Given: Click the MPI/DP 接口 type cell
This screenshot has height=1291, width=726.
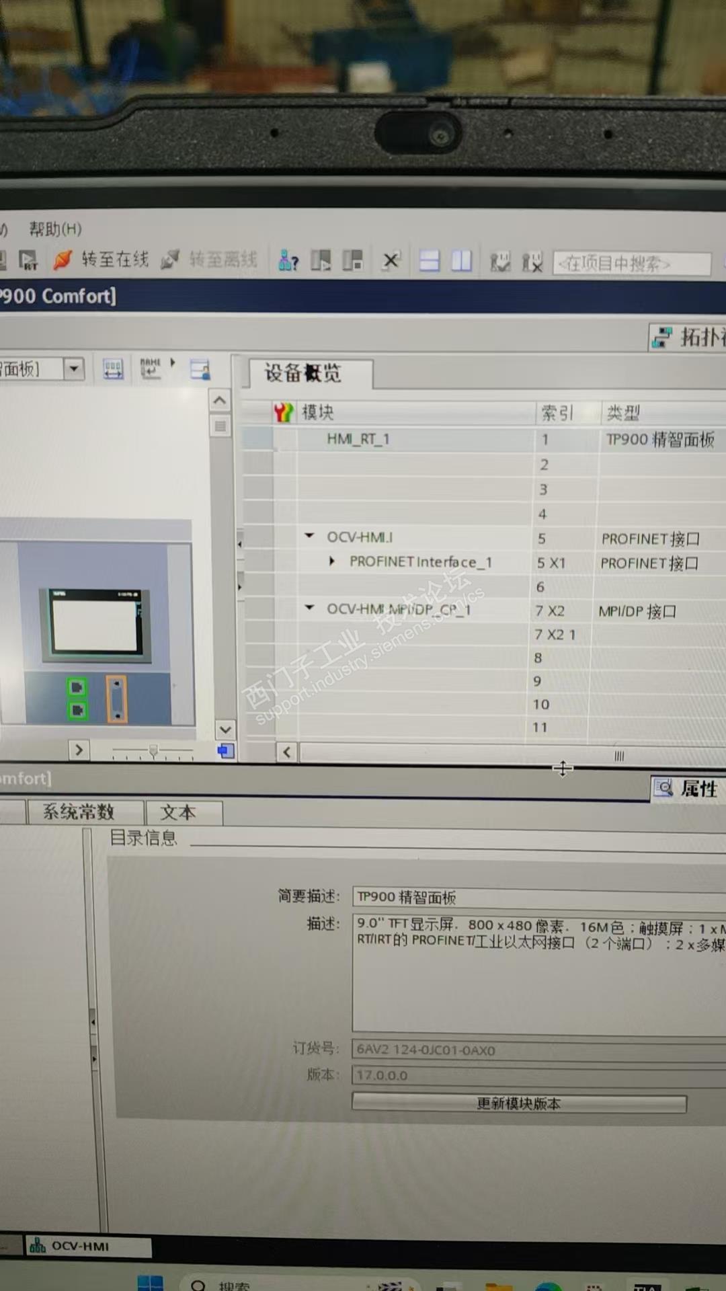Looking at the screenshot, I should pyautogui.click(x=637, y=611).
